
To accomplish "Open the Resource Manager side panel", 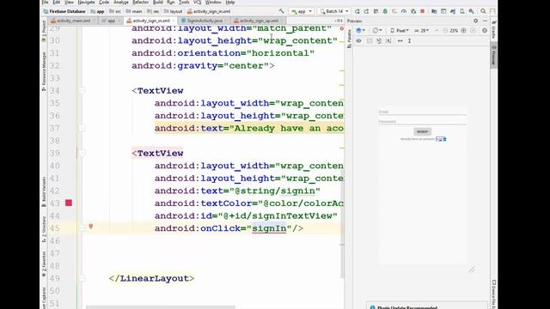I will point(44,71).
